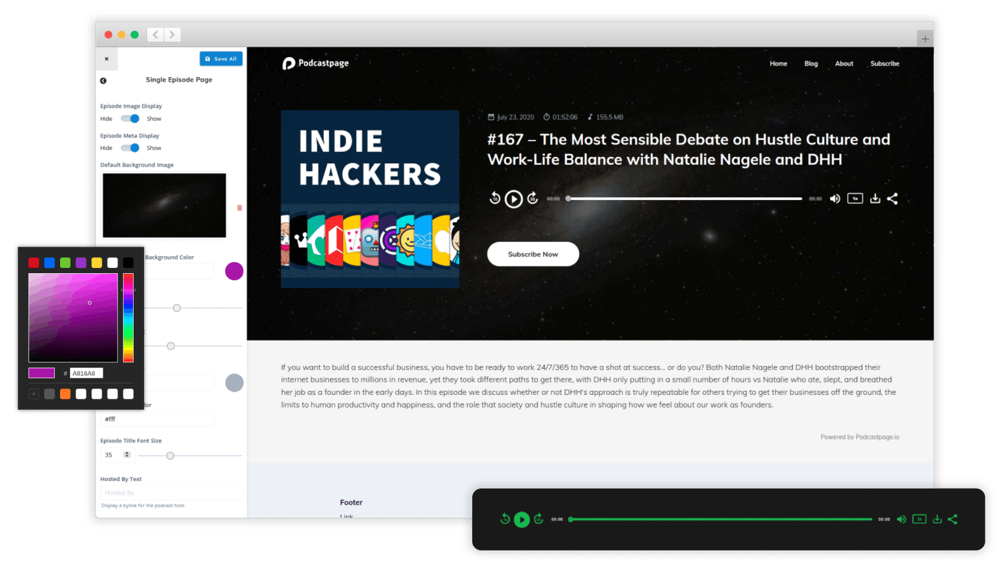Image resolution: width=1002 pixels, height=561 pixels.
Task: Click the Footer heading
Action: (351, 503)
